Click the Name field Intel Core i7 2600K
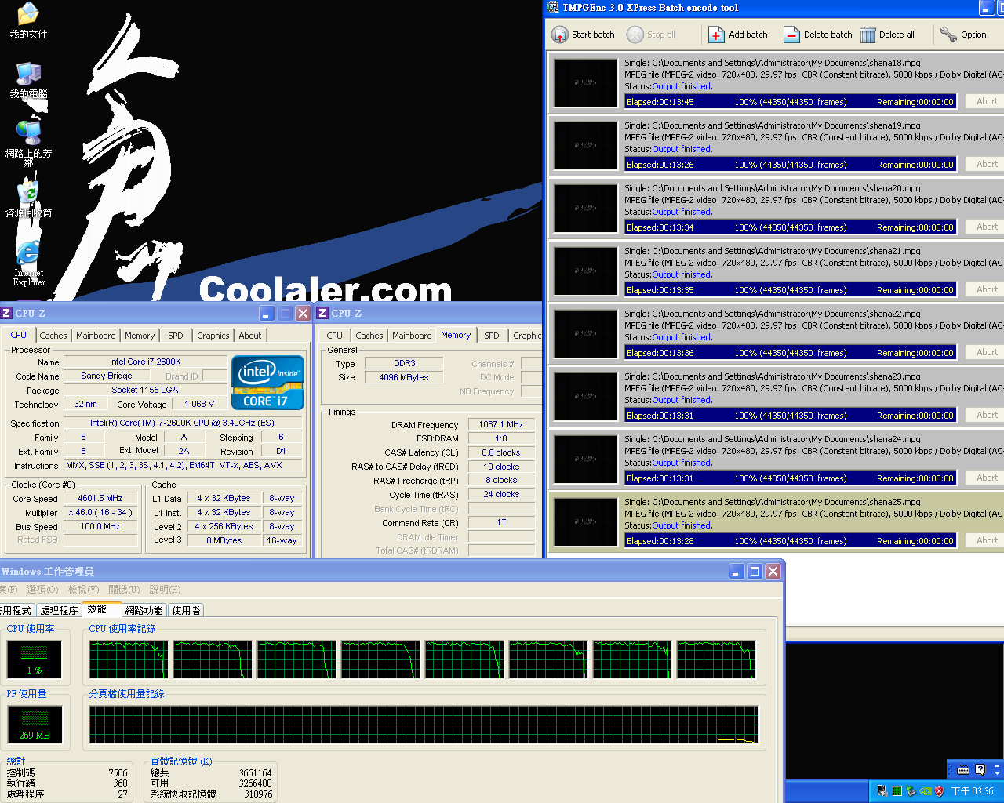This screenshot has width=1004, height=803. tap(145, 362)
